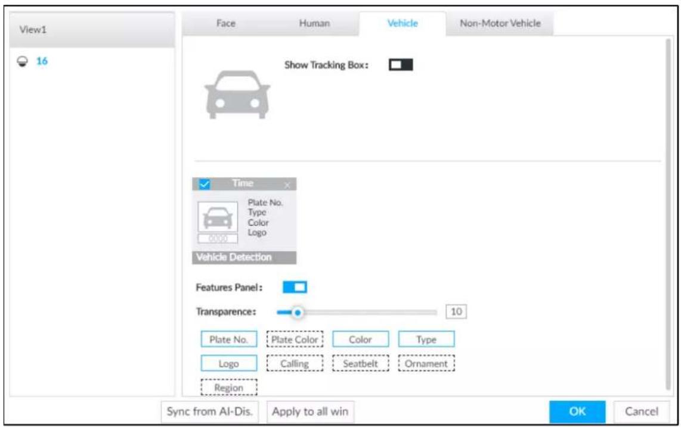Screen dimensions: 681x427
Task: Deselect the Logo feature button
Action: (229, 364)
